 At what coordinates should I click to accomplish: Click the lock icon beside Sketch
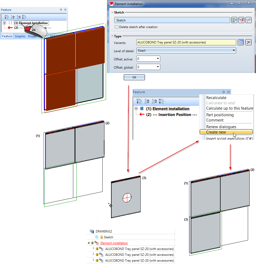102,237
